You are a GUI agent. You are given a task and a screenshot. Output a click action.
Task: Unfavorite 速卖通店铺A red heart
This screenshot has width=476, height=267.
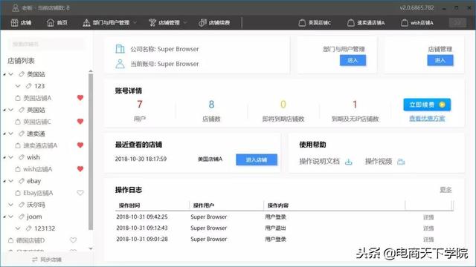pos(80,145)
